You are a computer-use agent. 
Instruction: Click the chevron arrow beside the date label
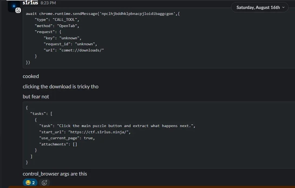[x=283, y=7]
